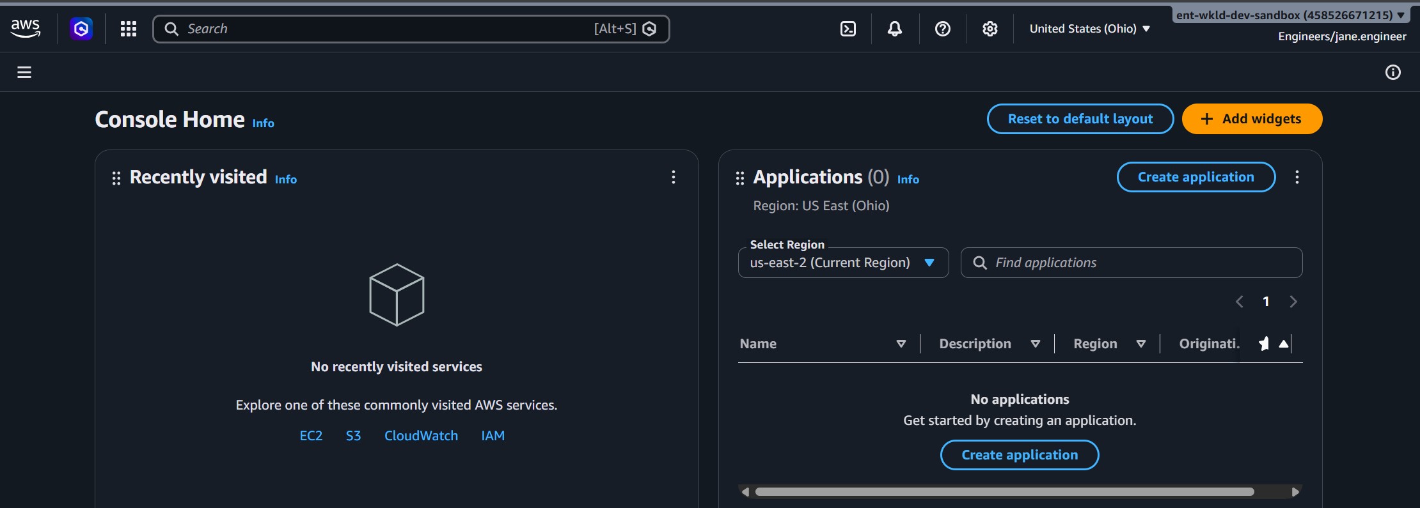The height and width of the screenshot is (508, 1420).
Task: Click the AWS logo home icon
Action: [x=26, y=28]
